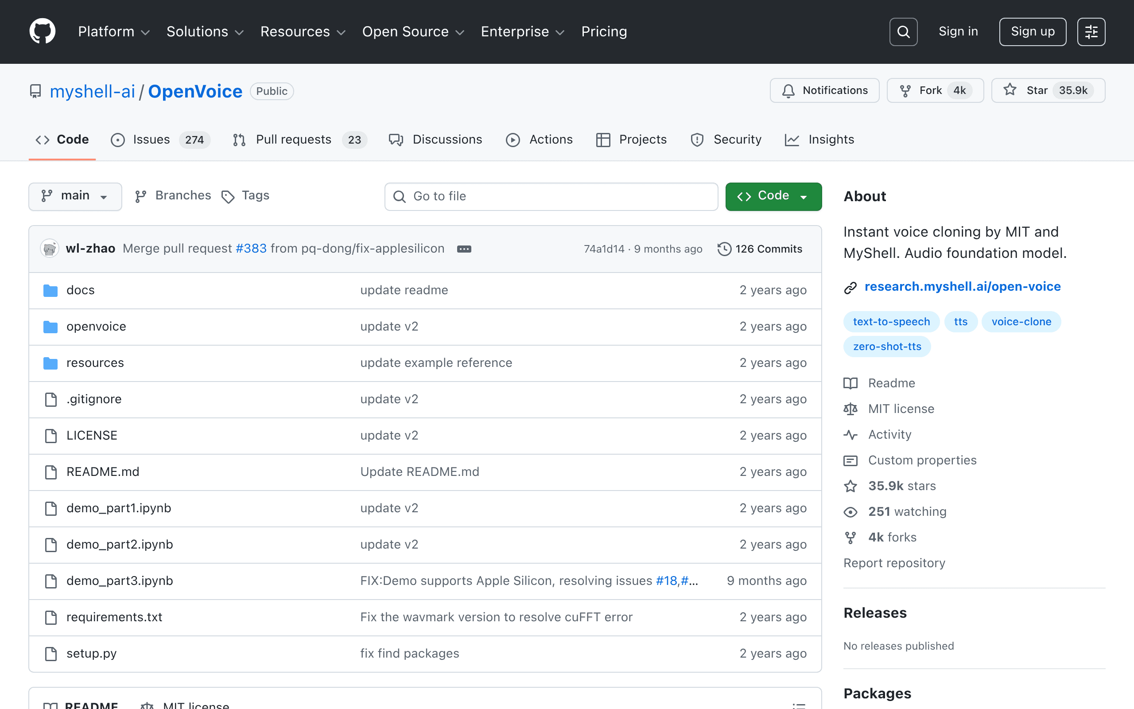
Task: View all Branches
Action: [x=172, y=195]
